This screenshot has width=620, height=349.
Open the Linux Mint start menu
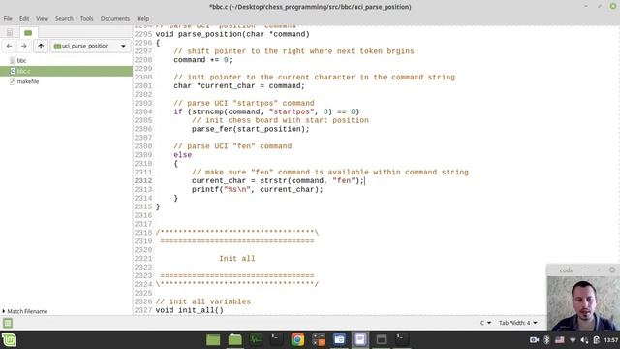coord(9,340)
